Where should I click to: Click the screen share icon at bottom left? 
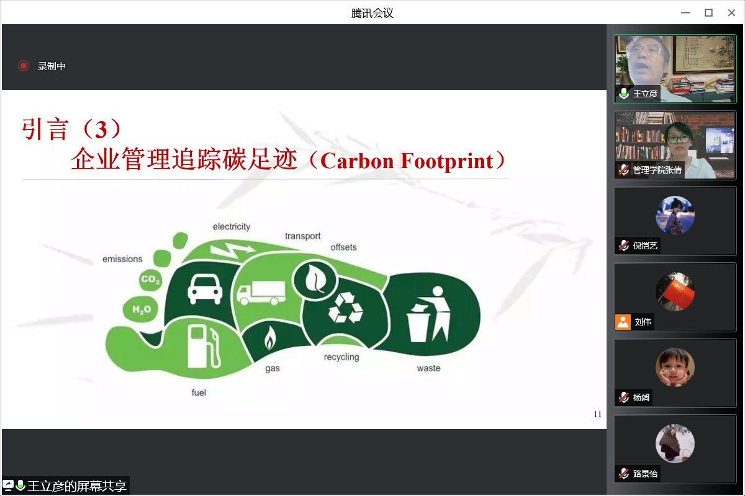(8, 485)
